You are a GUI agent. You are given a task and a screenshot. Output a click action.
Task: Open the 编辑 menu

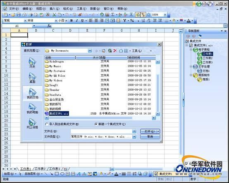pos(27,9)
